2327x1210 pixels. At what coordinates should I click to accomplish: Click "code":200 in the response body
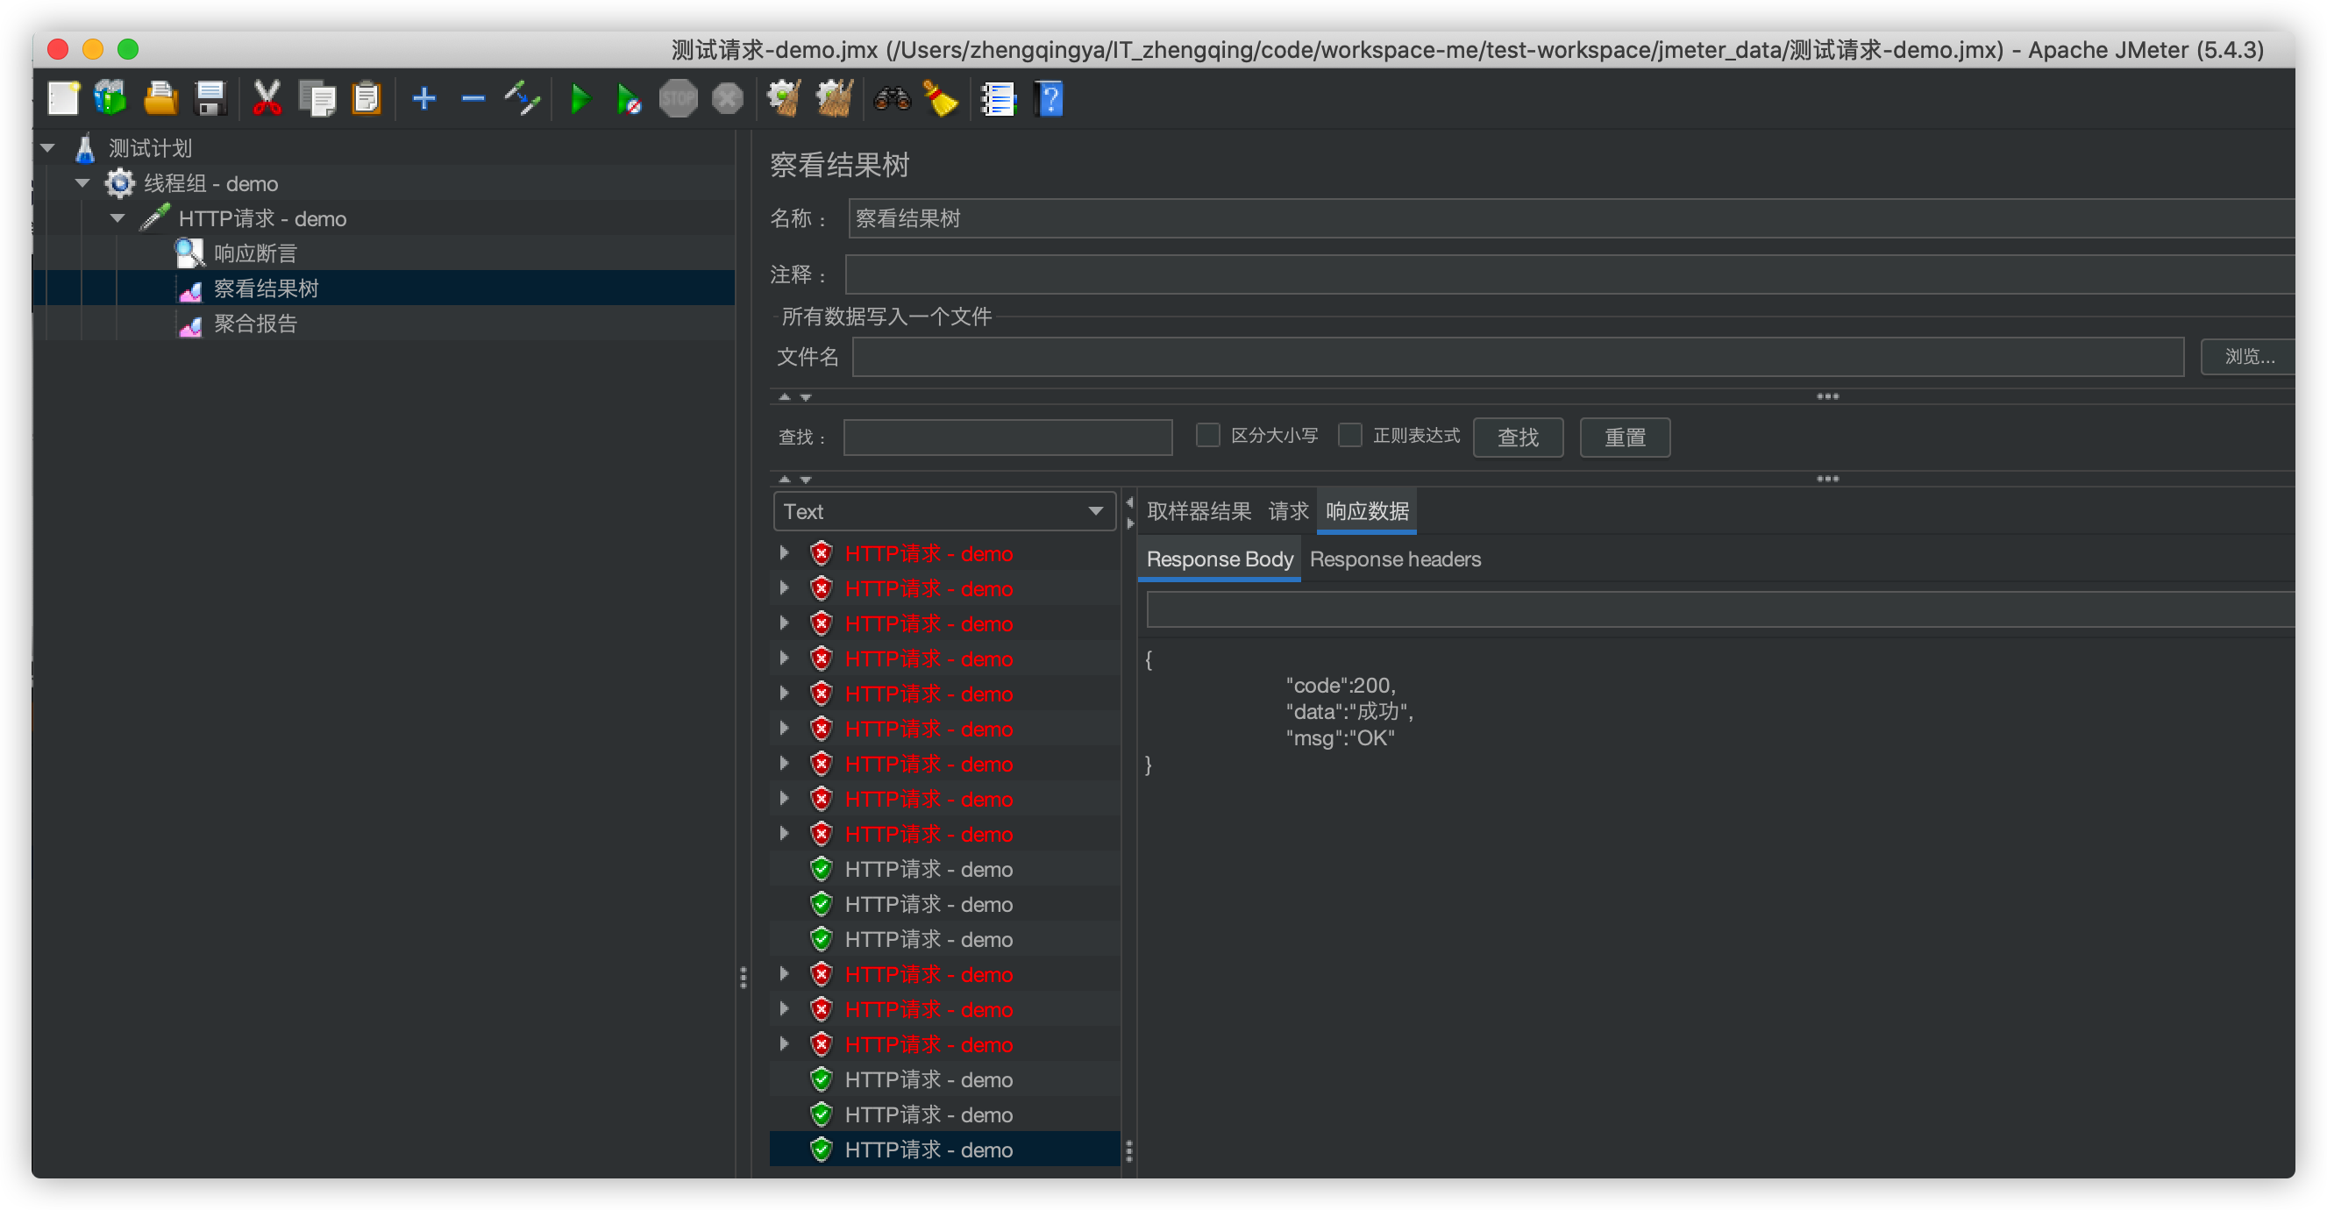click(x=1341, y=685)
